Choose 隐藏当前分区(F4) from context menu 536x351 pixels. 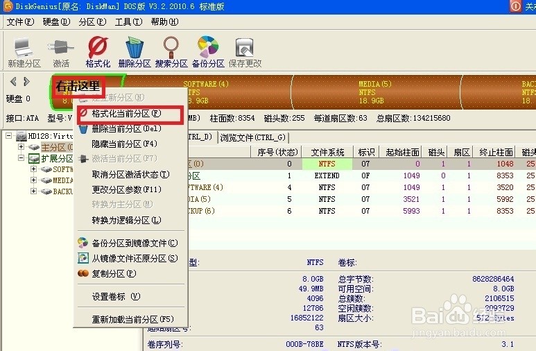click(x=130, y=144)
